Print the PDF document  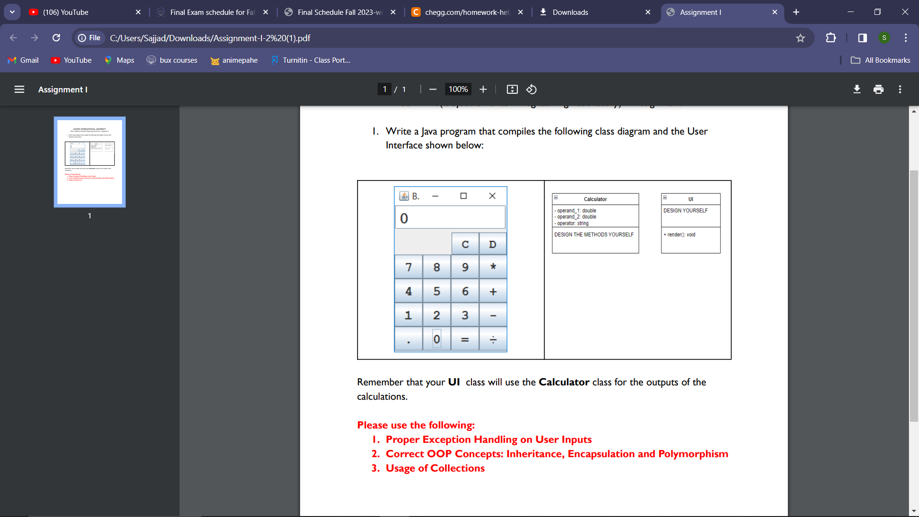tap(878, 89)
